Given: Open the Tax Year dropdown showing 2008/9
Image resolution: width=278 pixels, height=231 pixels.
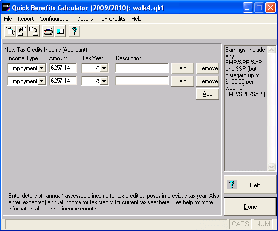Looking at the screenshot, I should coord(104,81).
